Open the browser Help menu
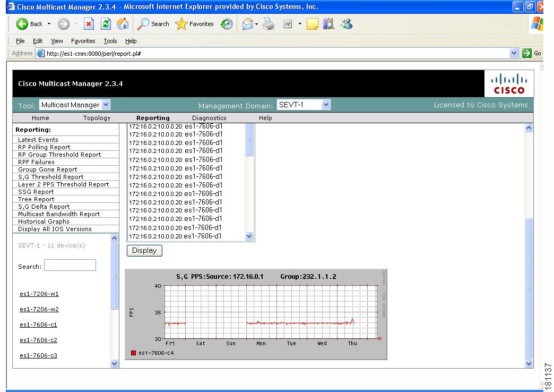Viewport: 554px width, 392px height. tap(131, 41)
